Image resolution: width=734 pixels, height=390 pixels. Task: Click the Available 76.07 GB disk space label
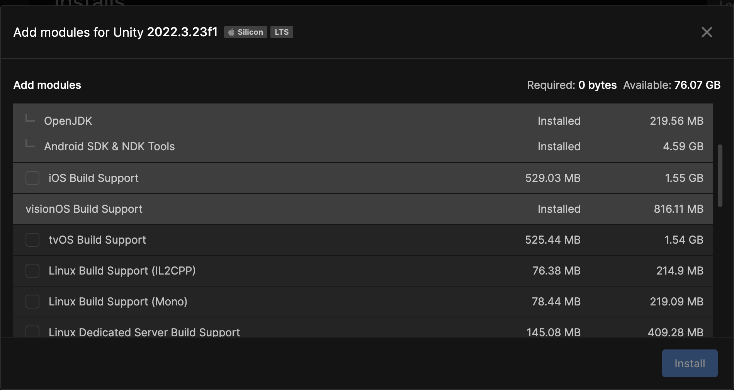pyautogui.click(x=672, y=85)
